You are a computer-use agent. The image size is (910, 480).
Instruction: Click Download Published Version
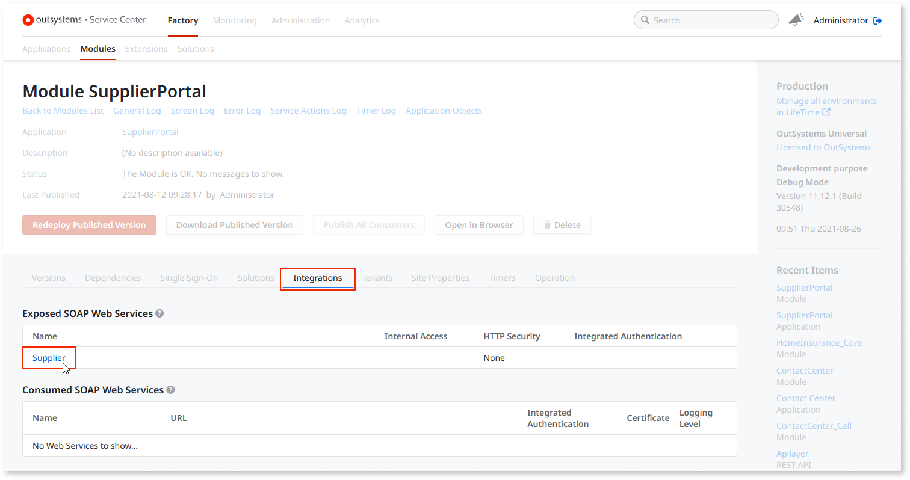234,224
